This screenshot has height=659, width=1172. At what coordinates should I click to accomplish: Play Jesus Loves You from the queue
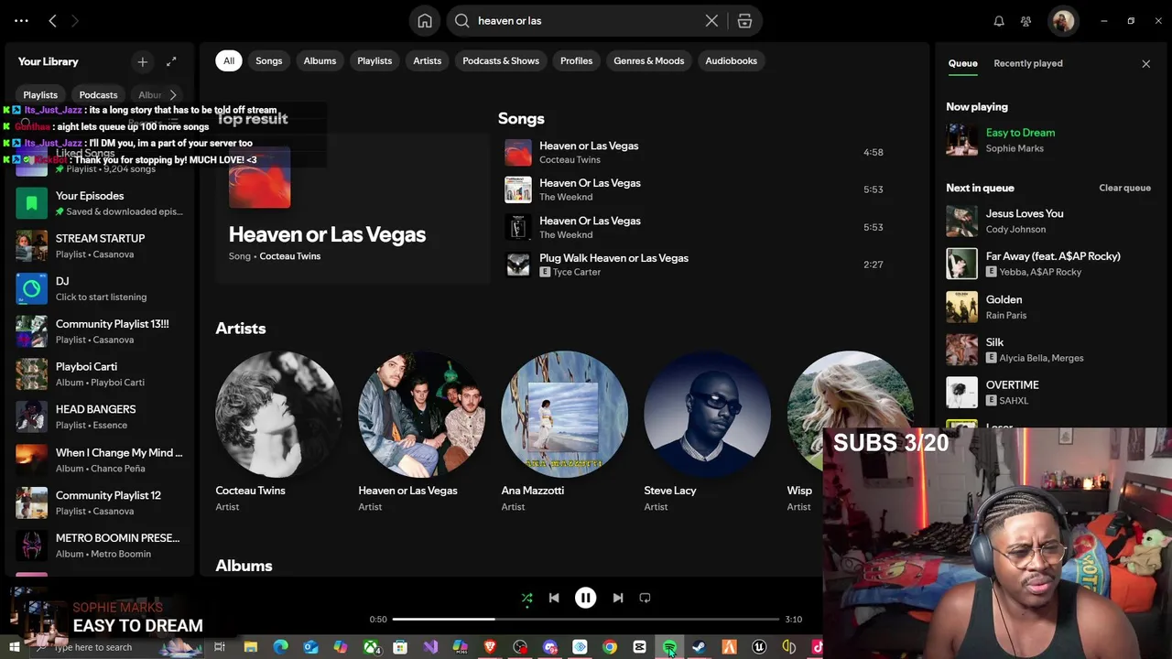coord(1049,221)
